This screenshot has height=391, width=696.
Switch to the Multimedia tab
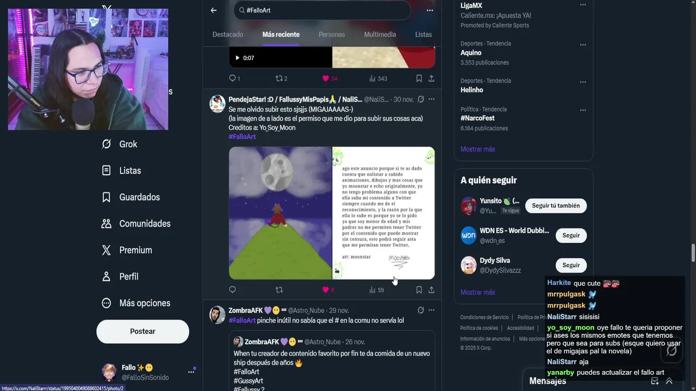(x=380, y=34)
